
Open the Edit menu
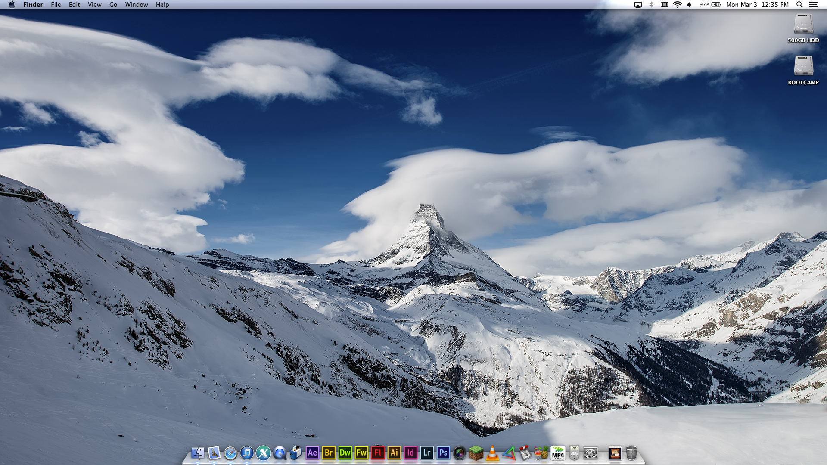coord(74,5)
